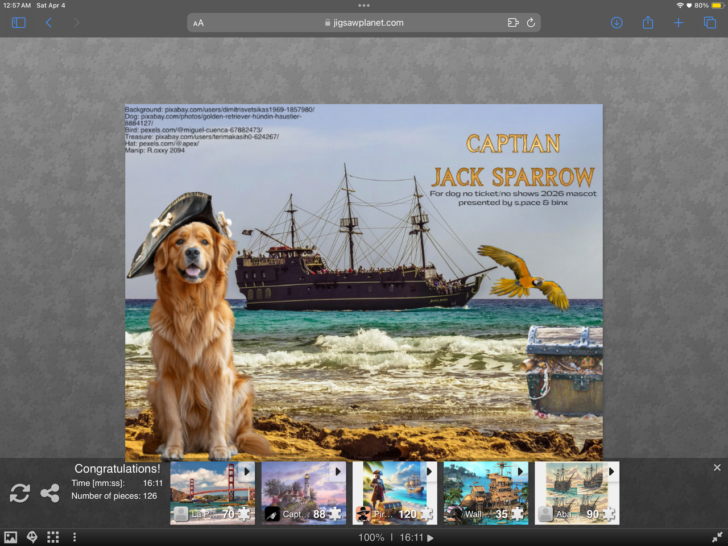728x546 pixels.
Task: Select the jigsawplanet.com address bar
Action: (x=364, y=23)
